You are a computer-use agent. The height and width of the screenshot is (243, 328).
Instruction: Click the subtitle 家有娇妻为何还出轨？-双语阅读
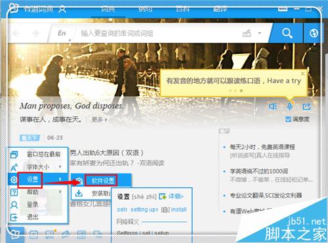point(117,163)
